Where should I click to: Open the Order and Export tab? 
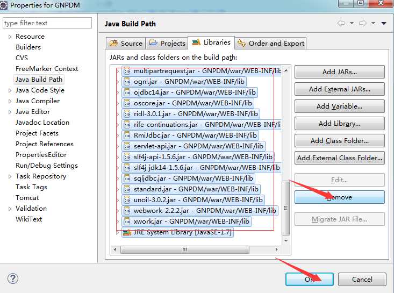(x=270, y=43)
